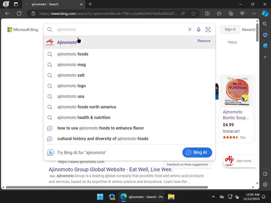
Task: Select the Ajinomoto brand suggestion
Action: tap(129, 42)
